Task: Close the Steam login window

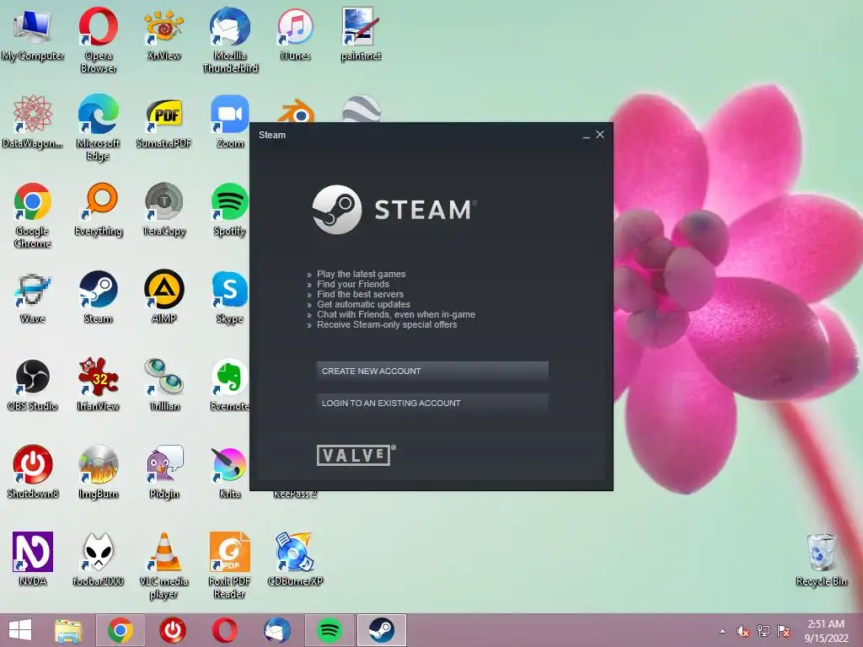Action: tap(600, 134)
